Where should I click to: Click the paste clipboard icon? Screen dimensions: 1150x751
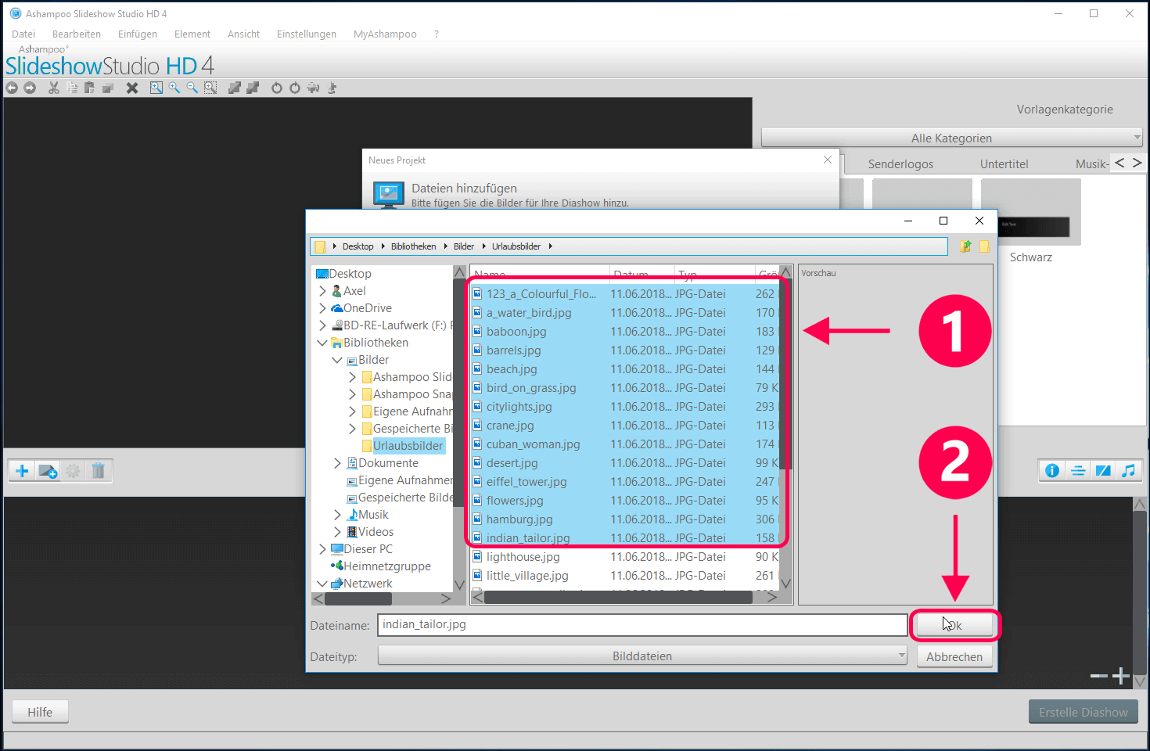[x=89, y=88]
